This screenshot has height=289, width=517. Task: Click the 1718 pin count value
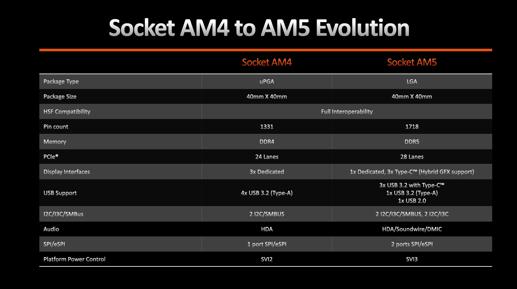(x=412, y=127)
